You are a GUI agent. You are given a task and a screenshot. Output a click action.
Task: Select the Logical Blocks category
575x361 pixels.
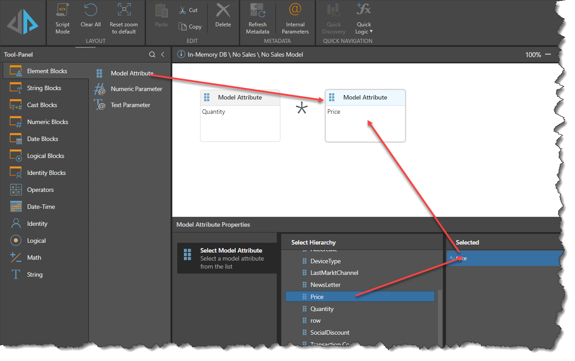(x=45, y=156)
